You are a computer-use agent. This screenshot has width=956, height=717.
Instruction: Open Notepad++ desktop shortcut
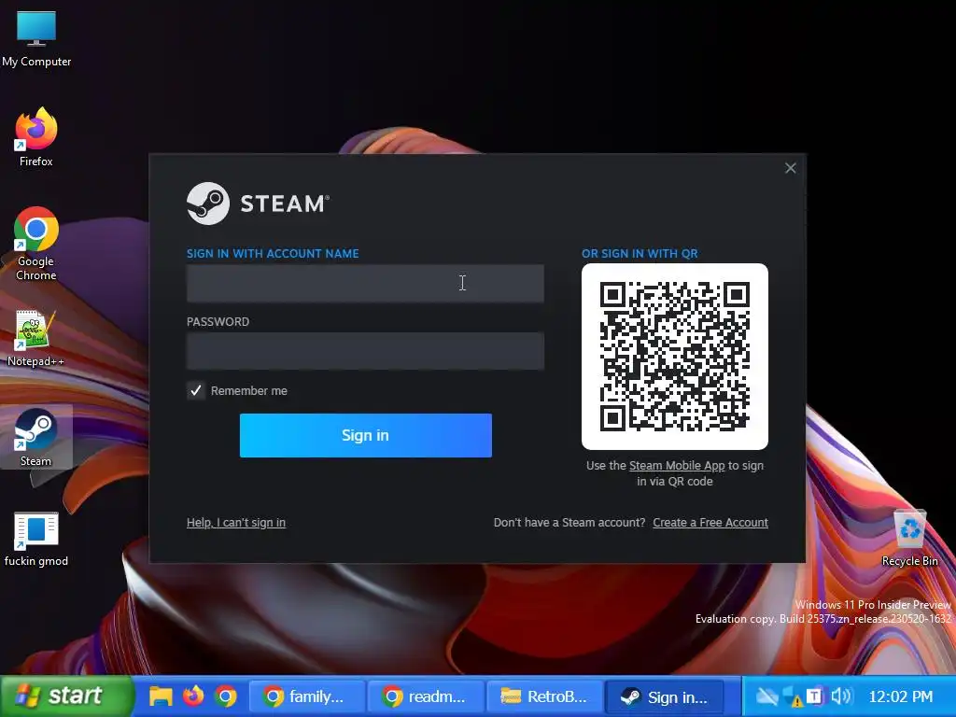(36, 337)
